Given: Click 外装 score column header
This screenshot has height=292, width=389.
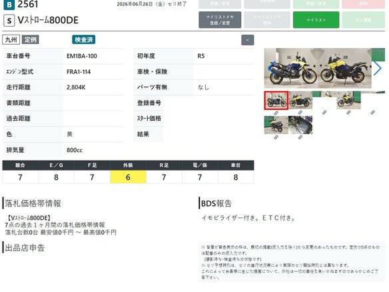Looking at the screenshot, I should pos(129,165).
